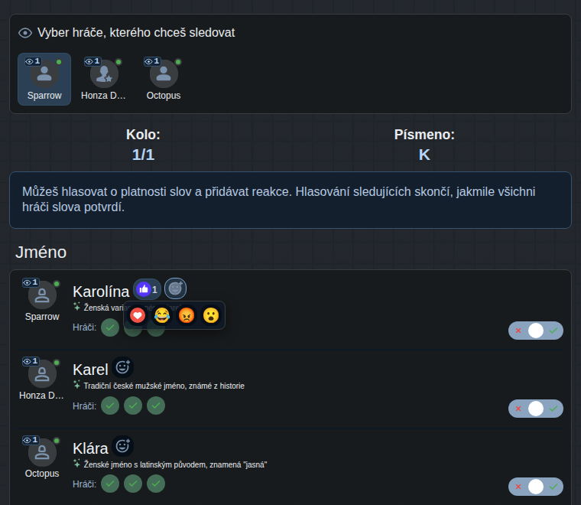Screen dimensions: 581x505
Task: Click AI sparkle icon beside Karel description
Action: [76, 385]
